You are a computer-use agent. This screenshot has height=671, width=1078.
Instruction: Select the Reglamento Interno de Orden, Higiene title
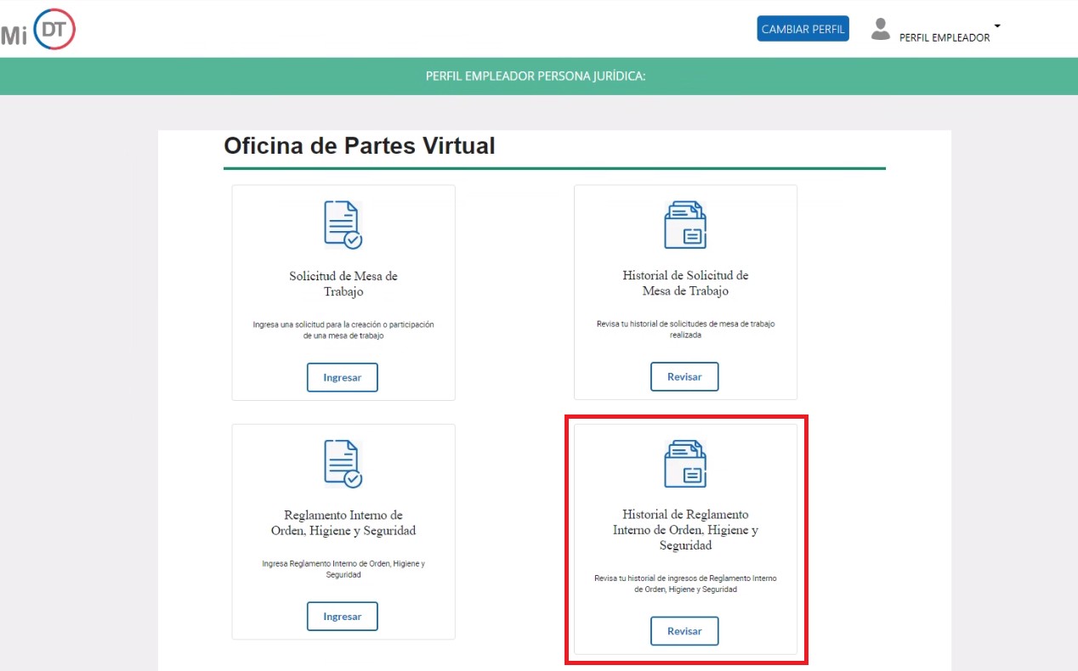tap(343, 522)
